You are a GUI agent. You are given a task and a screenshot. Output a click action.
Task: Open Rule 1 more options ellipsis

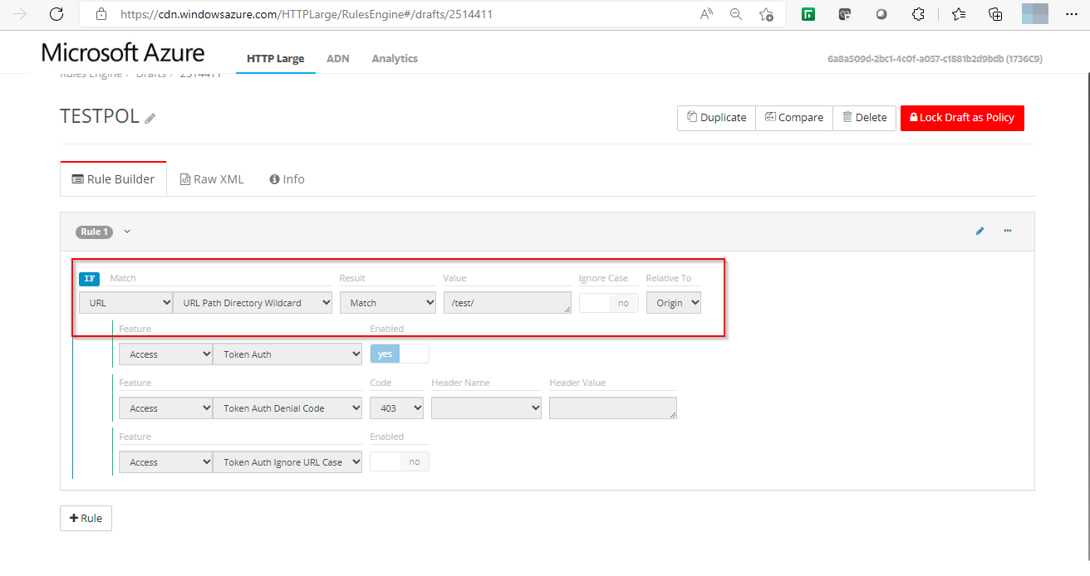pos(1008,231)
